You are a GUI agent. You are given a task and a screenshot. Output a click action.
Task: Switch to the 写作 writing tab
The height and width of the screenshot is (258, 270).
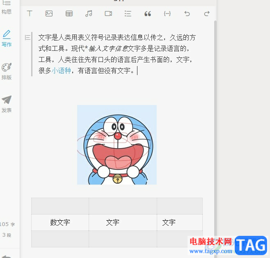7,39
